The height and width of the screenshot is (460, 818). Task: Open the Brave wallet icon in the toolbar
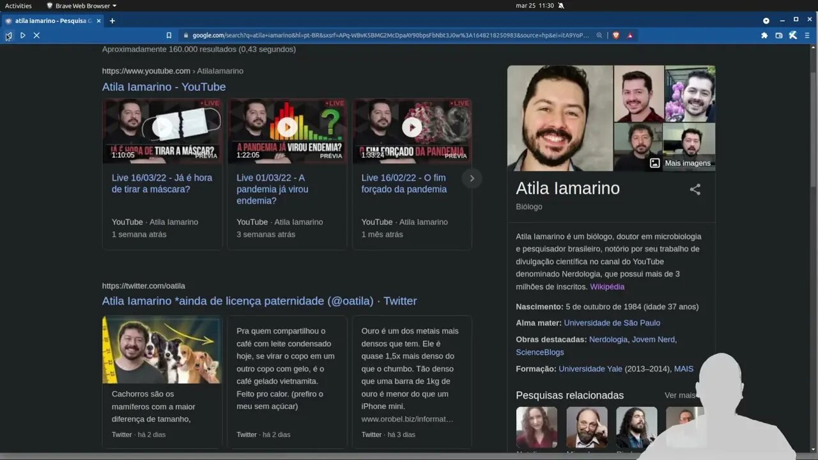779,35
